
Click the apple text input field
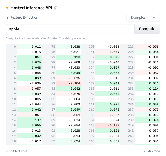[70, 29]
